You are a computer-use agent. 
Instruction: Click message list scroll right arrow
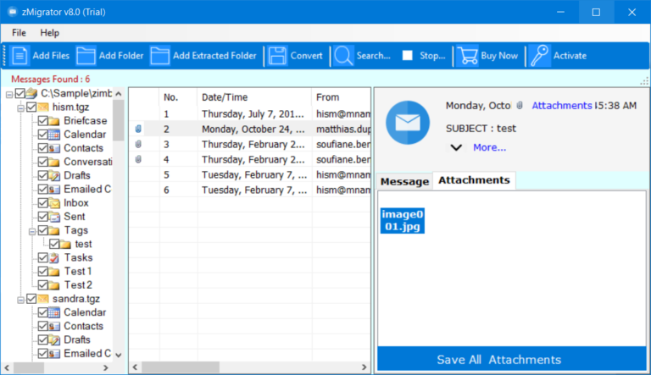(364, 367)
